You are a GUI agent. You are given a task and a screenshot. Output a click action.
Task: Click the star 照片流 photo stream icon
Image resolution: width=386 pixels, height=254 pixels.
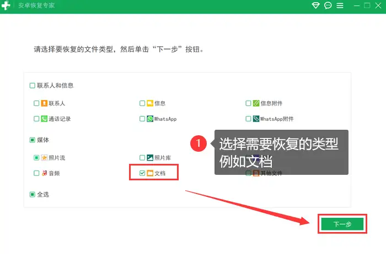44,158
